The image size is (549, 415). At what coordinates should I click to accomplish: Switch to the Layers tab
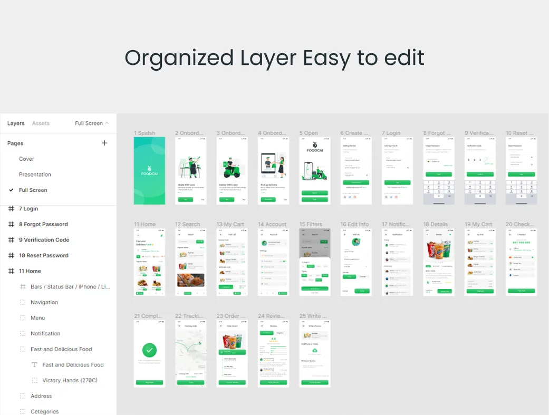[16, 123]
